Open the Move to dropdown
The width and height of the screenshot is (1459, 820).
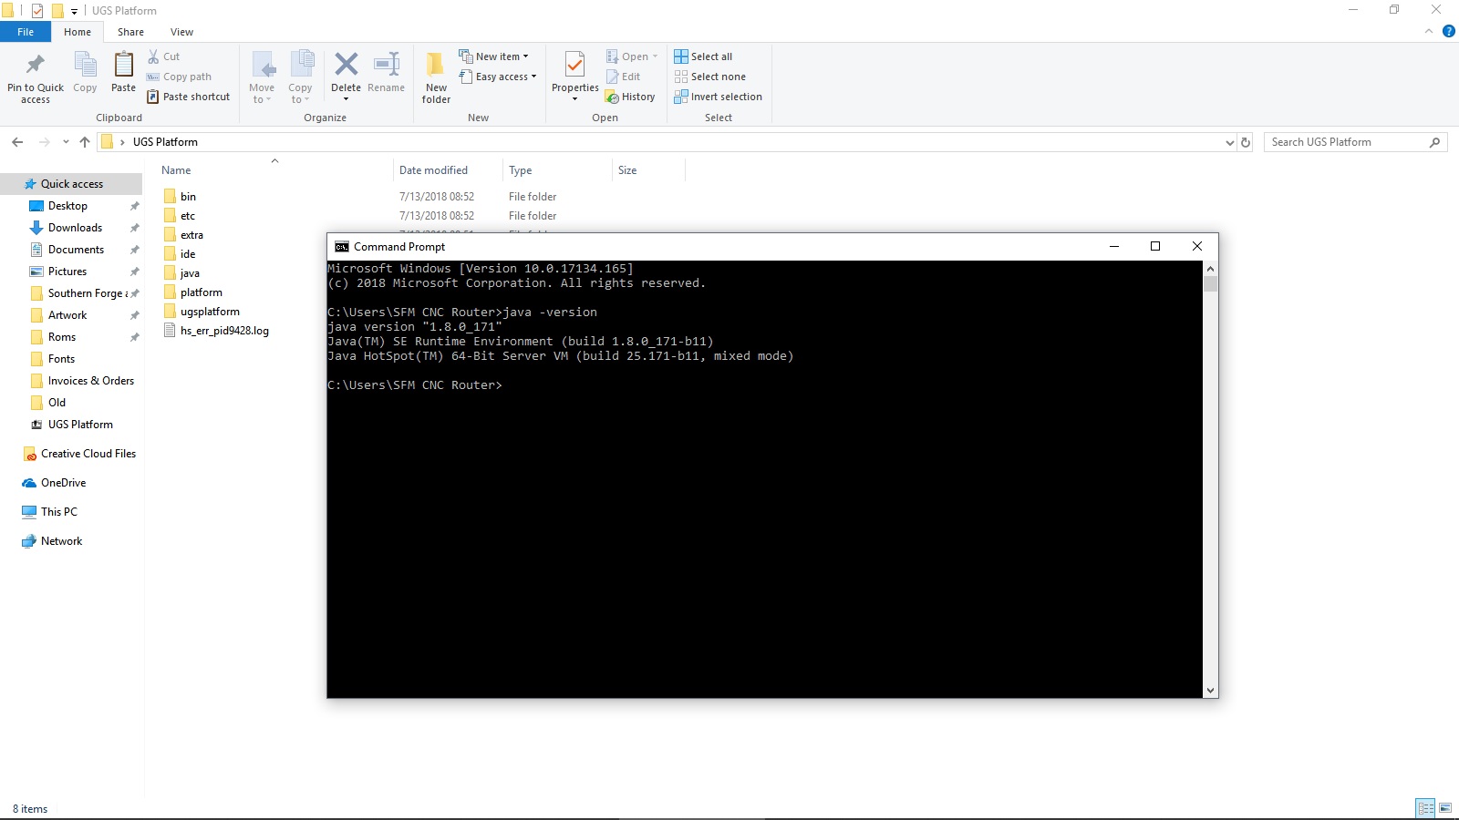[262, 77]
